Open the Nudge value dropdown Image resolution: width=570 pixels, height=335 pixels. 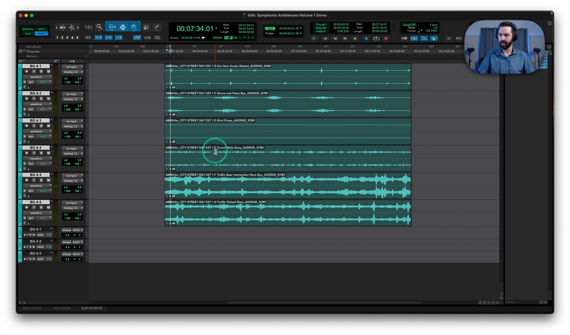[x=301, y=33]
